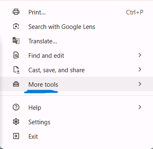
Task: Click the Translate language icon
Action: pyautogui.click(x=16, y=41)
